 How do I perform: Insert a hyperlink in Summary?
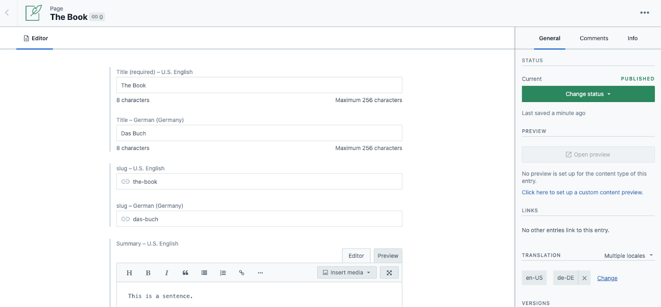click(242, 273)
